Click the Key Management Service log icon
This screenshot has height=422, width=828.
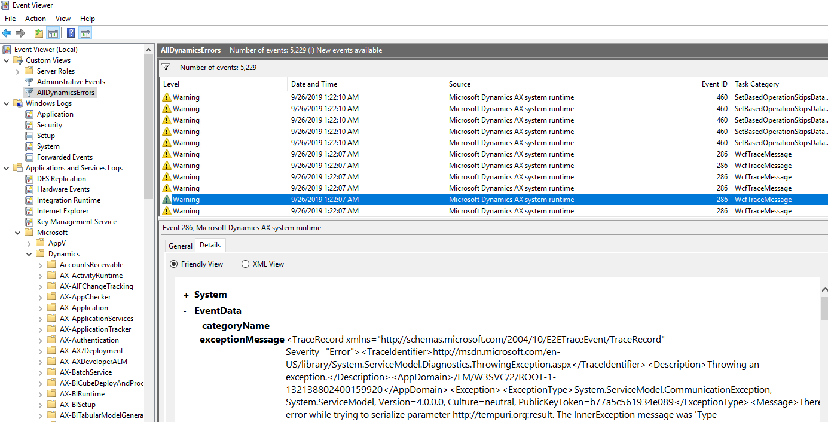[29, 222]
